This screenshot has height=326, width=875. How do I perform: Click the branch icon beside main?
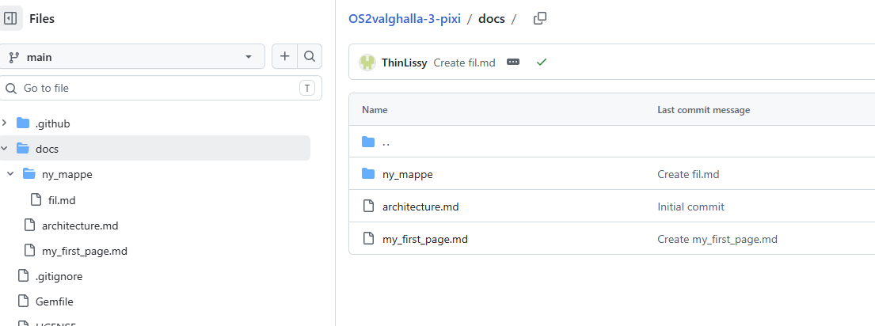(14, 57)
